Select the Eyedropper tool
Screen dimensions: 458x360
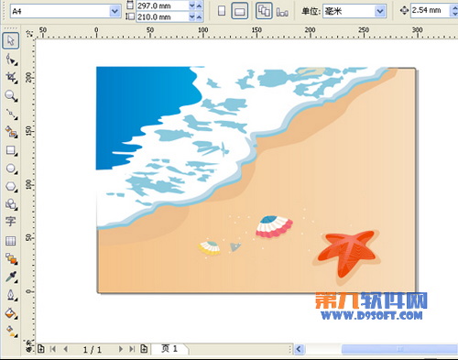(x=11, y=277)
